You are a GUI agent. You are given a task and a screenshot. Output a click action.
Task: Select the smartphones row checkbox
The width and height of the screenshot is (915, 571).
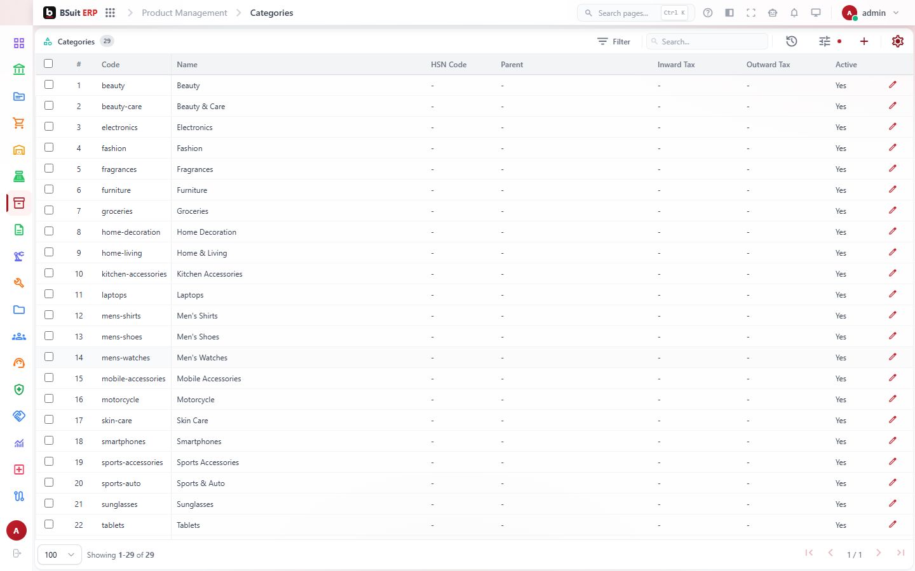pyautogui.click(x=49, y=440)
